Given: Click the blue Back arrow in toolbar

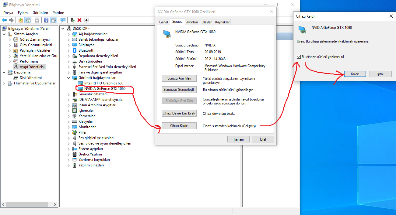Looking at the screenshot, I should tap(4, 20).
